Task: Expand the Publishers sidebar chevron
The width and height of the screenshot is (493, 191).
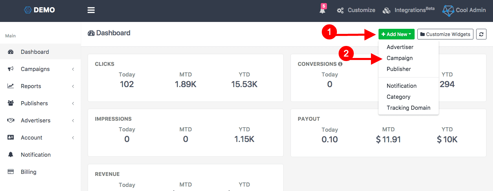Action: [x=73, y=104]
